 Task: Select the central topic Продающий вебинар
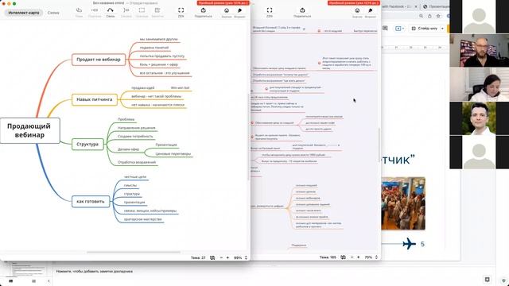coord(30,130)
